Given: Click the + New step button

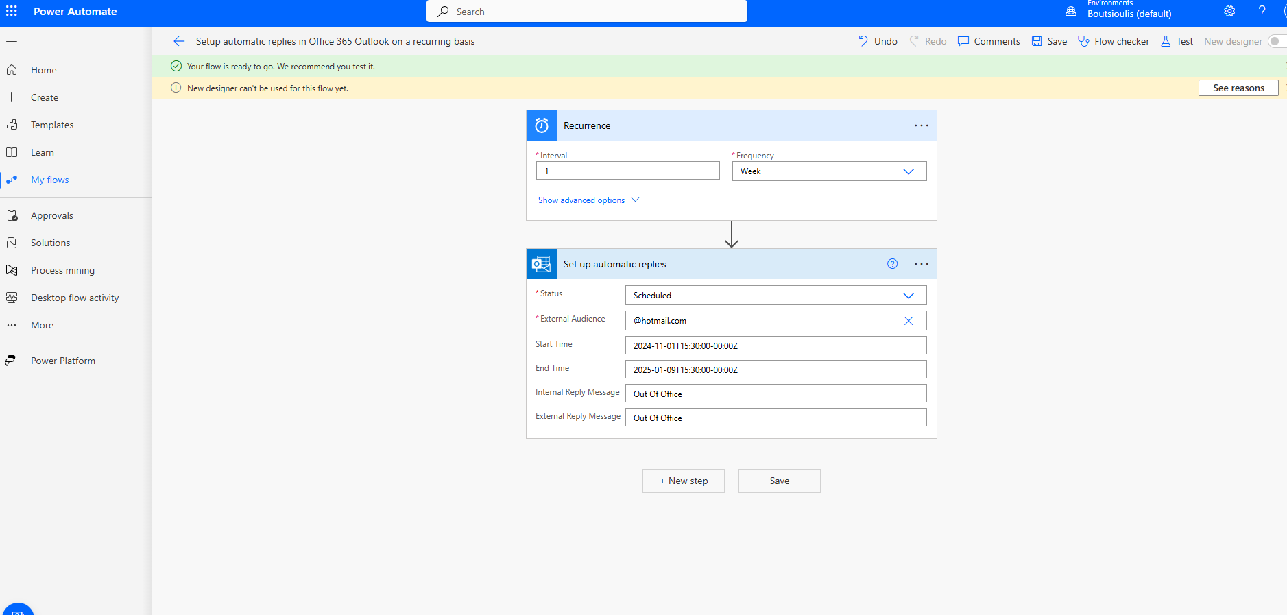Looking at the screenshot, I should [684, 481].
